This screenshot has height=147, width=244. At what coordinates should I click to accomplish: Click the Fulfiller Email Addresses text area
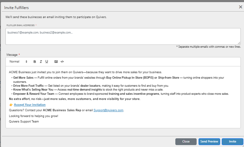click(x=123, y=36)
